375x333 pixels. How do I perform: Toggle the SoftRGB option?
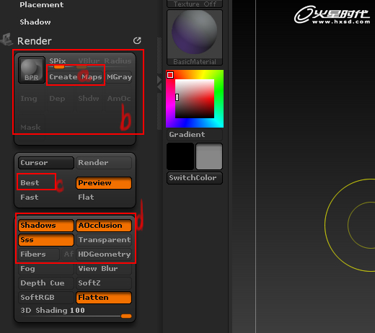[x=46, y=298]
